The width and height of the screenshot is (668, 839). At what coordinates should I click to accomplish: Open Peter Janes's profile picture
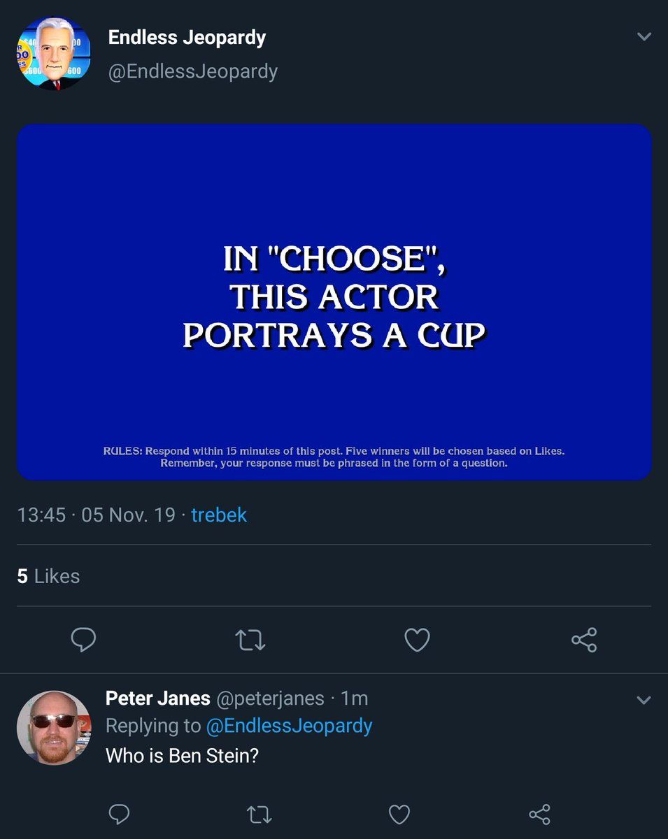[54, 727]
